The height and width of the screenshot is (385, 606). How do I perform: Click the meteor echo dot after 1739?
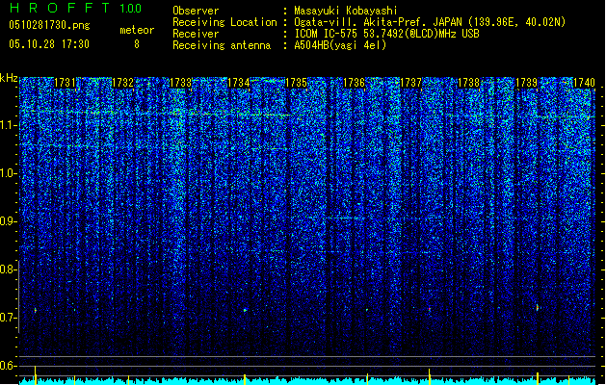coord(538,307)
